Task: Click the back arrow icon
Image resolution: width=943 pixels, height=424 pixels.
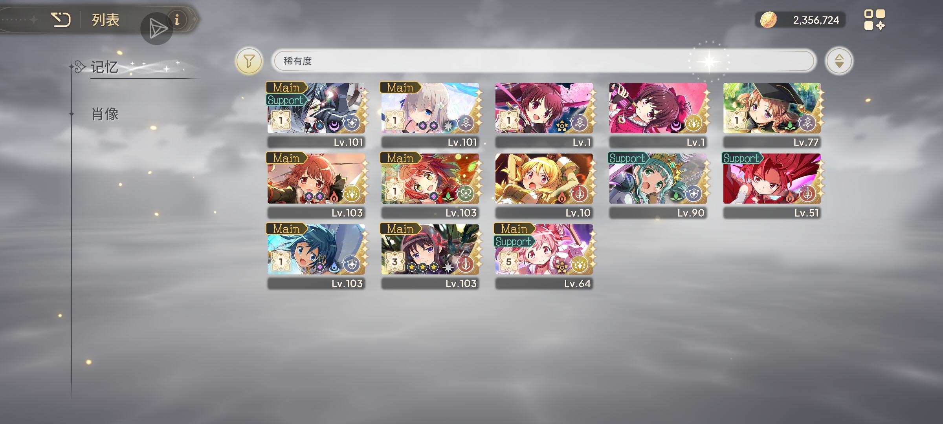Action: click(x=61, y=20)
